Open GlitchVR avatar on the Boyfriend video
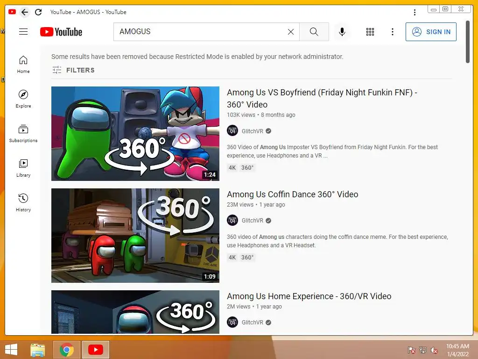The width and height of the screenshot is (478, 359). click(x=232, y=131)
